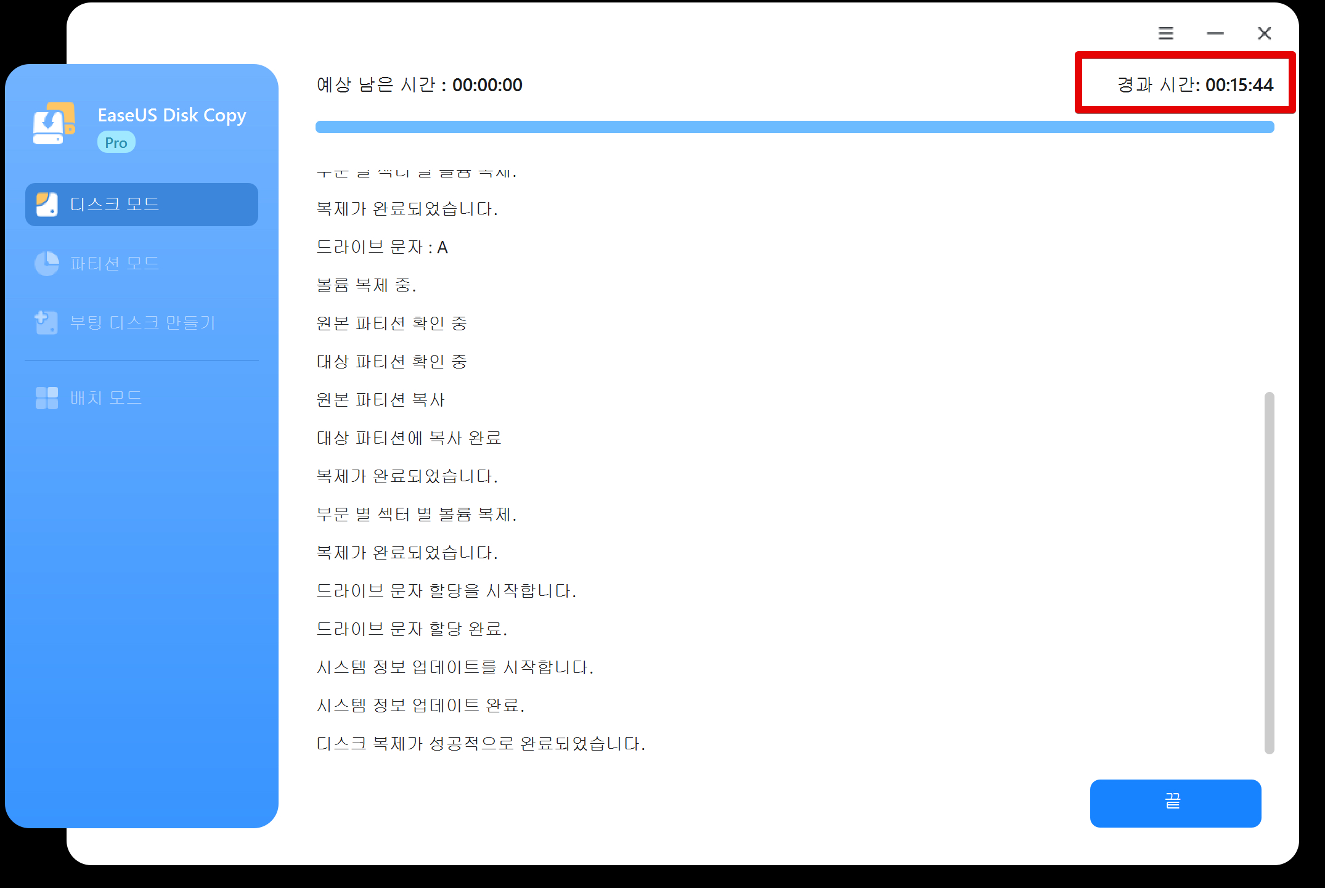
Task: Open 부팅 디스크 만들기 from the sidebar
Action: (142, 323)
